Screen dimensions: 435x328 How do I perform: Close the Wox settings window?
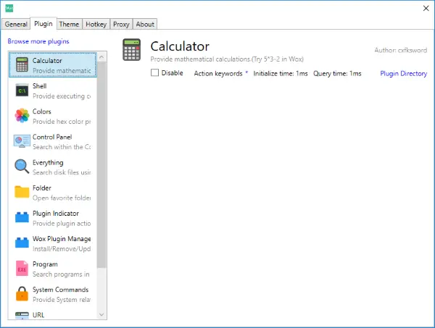[x=426, y=8]
